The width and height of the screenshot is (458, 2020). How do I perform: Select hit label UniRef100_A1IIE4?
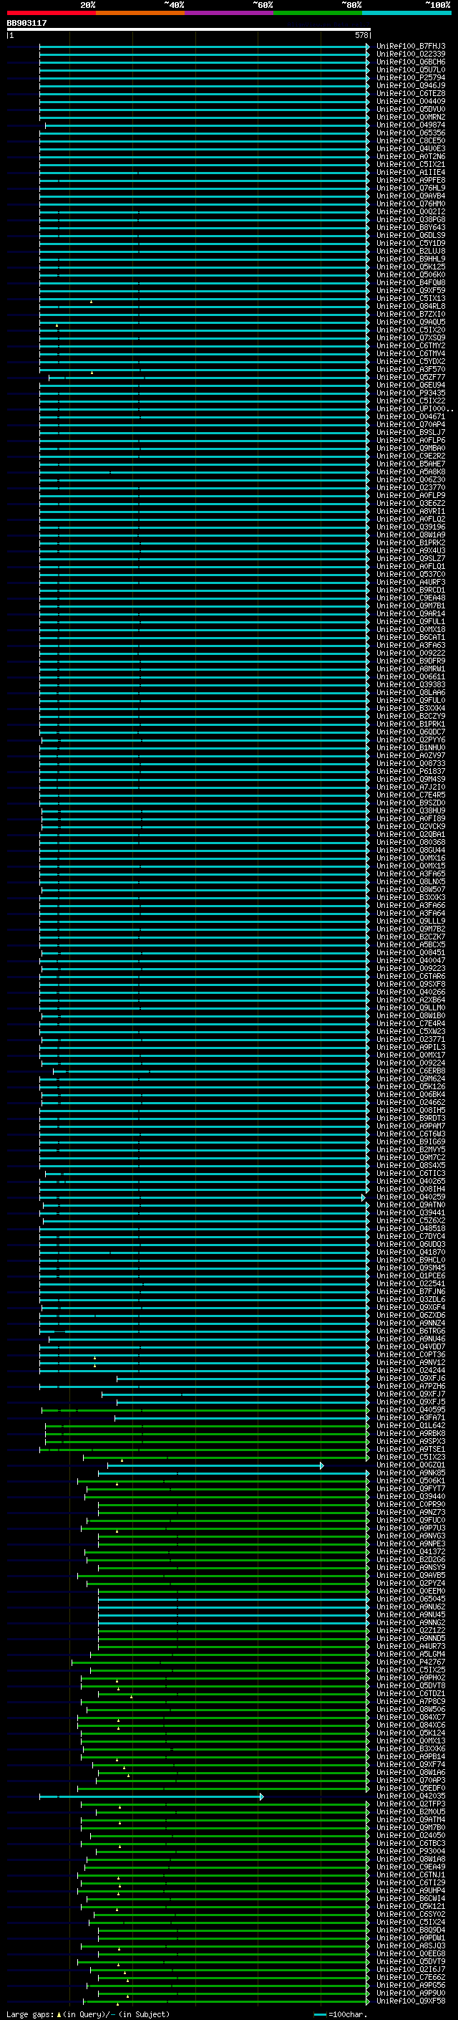(x=411, y=173)
